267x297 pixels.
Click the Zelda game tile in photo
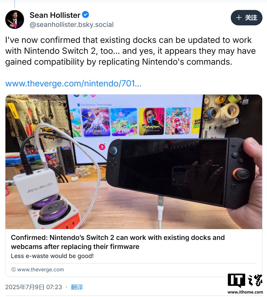pyautogui.click(x=124, y=122)
